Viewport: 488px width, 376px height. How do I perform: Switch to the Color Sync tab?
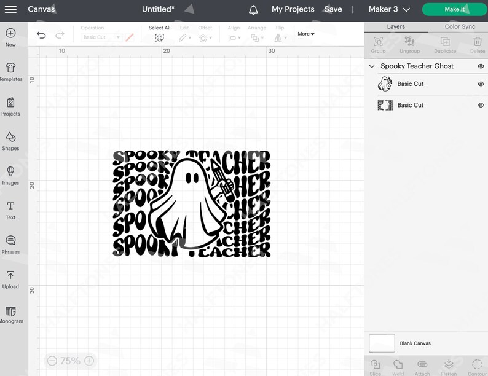pyautogui.click(x=460, y=27)
